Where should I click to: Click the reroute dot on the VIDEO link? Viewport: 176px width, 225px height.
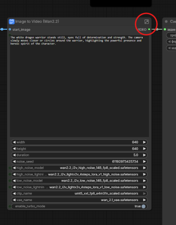[157, 29]
